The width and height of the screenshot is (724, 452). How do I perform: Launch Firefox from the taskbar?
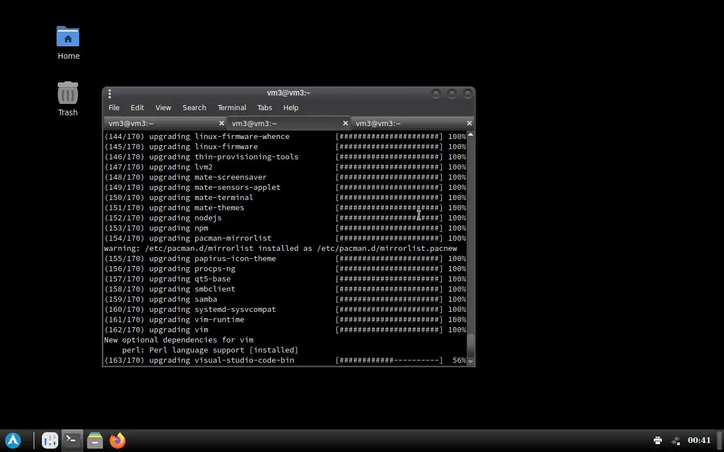pyautogui.click(x=118, y=441)
